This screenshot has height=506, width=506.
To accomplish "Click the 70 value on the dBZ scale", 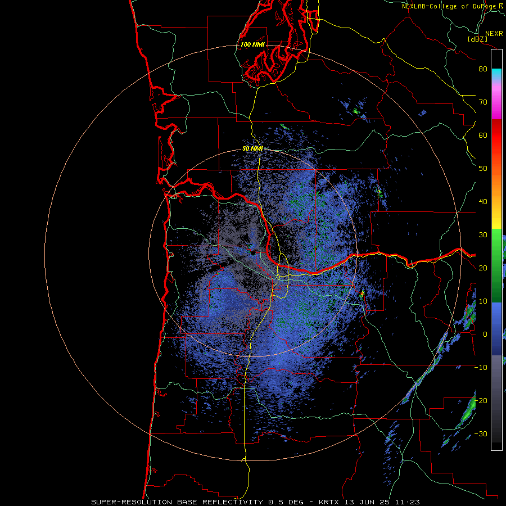I will point(483,102).
